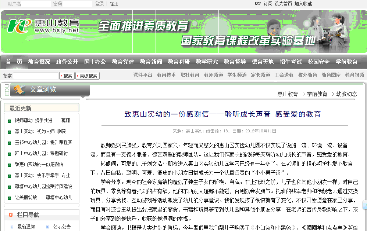Click the small icon before 公示公告
Screen dimensions: 367x231
click(x=48, y=227)
